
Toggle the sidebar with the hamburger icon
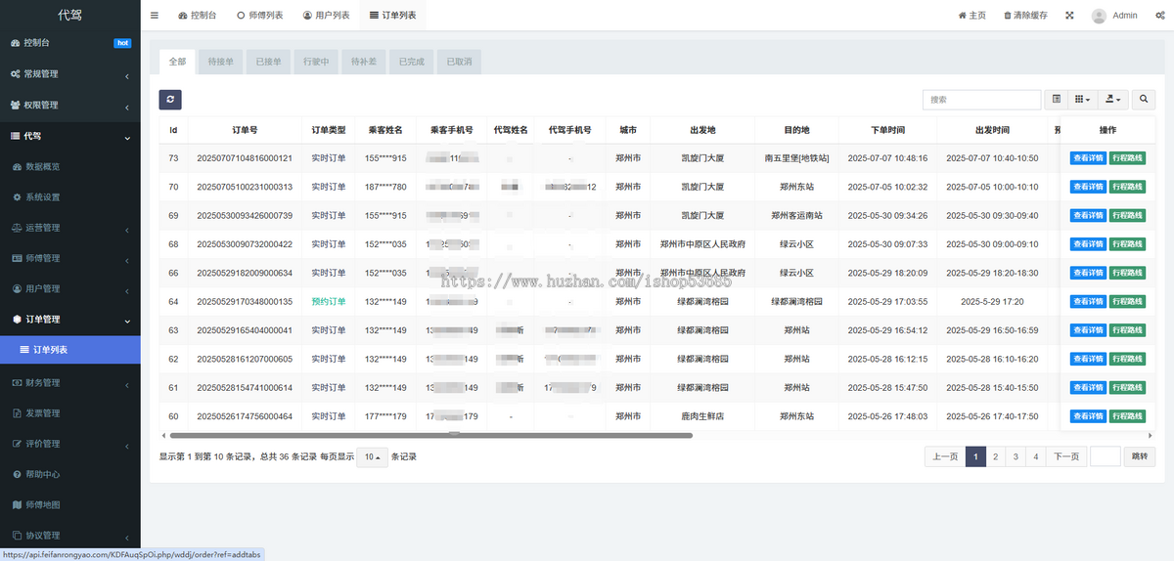tap(155, 16)
